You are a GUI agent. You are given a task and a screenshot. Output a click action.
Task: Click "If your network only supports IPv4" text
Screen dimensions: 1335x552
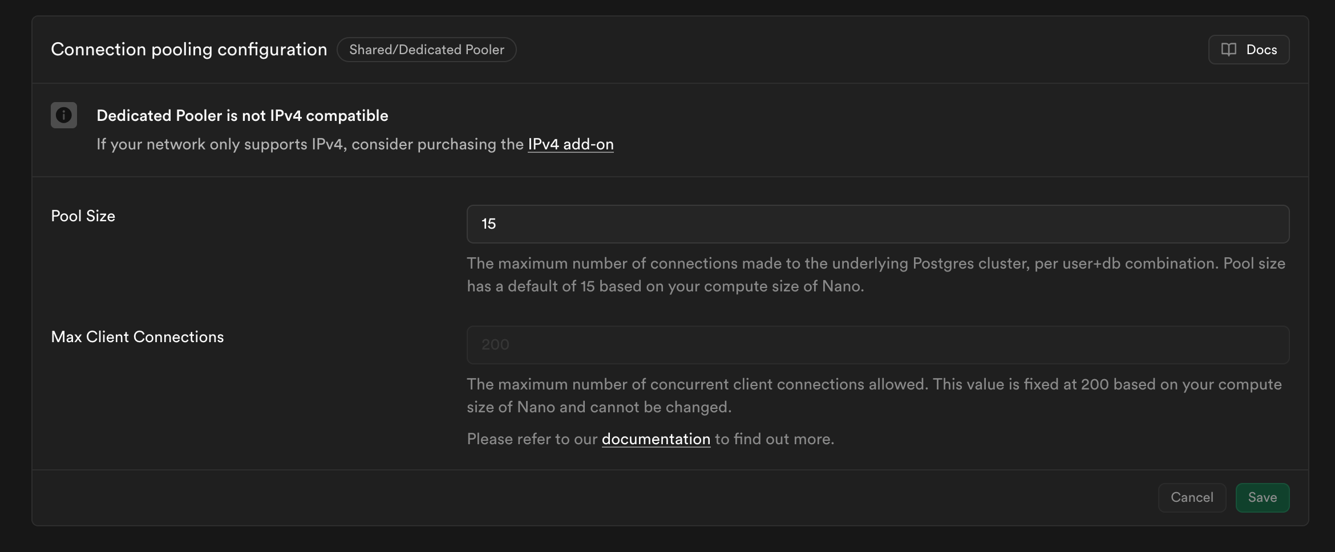(x=220, y=144)
